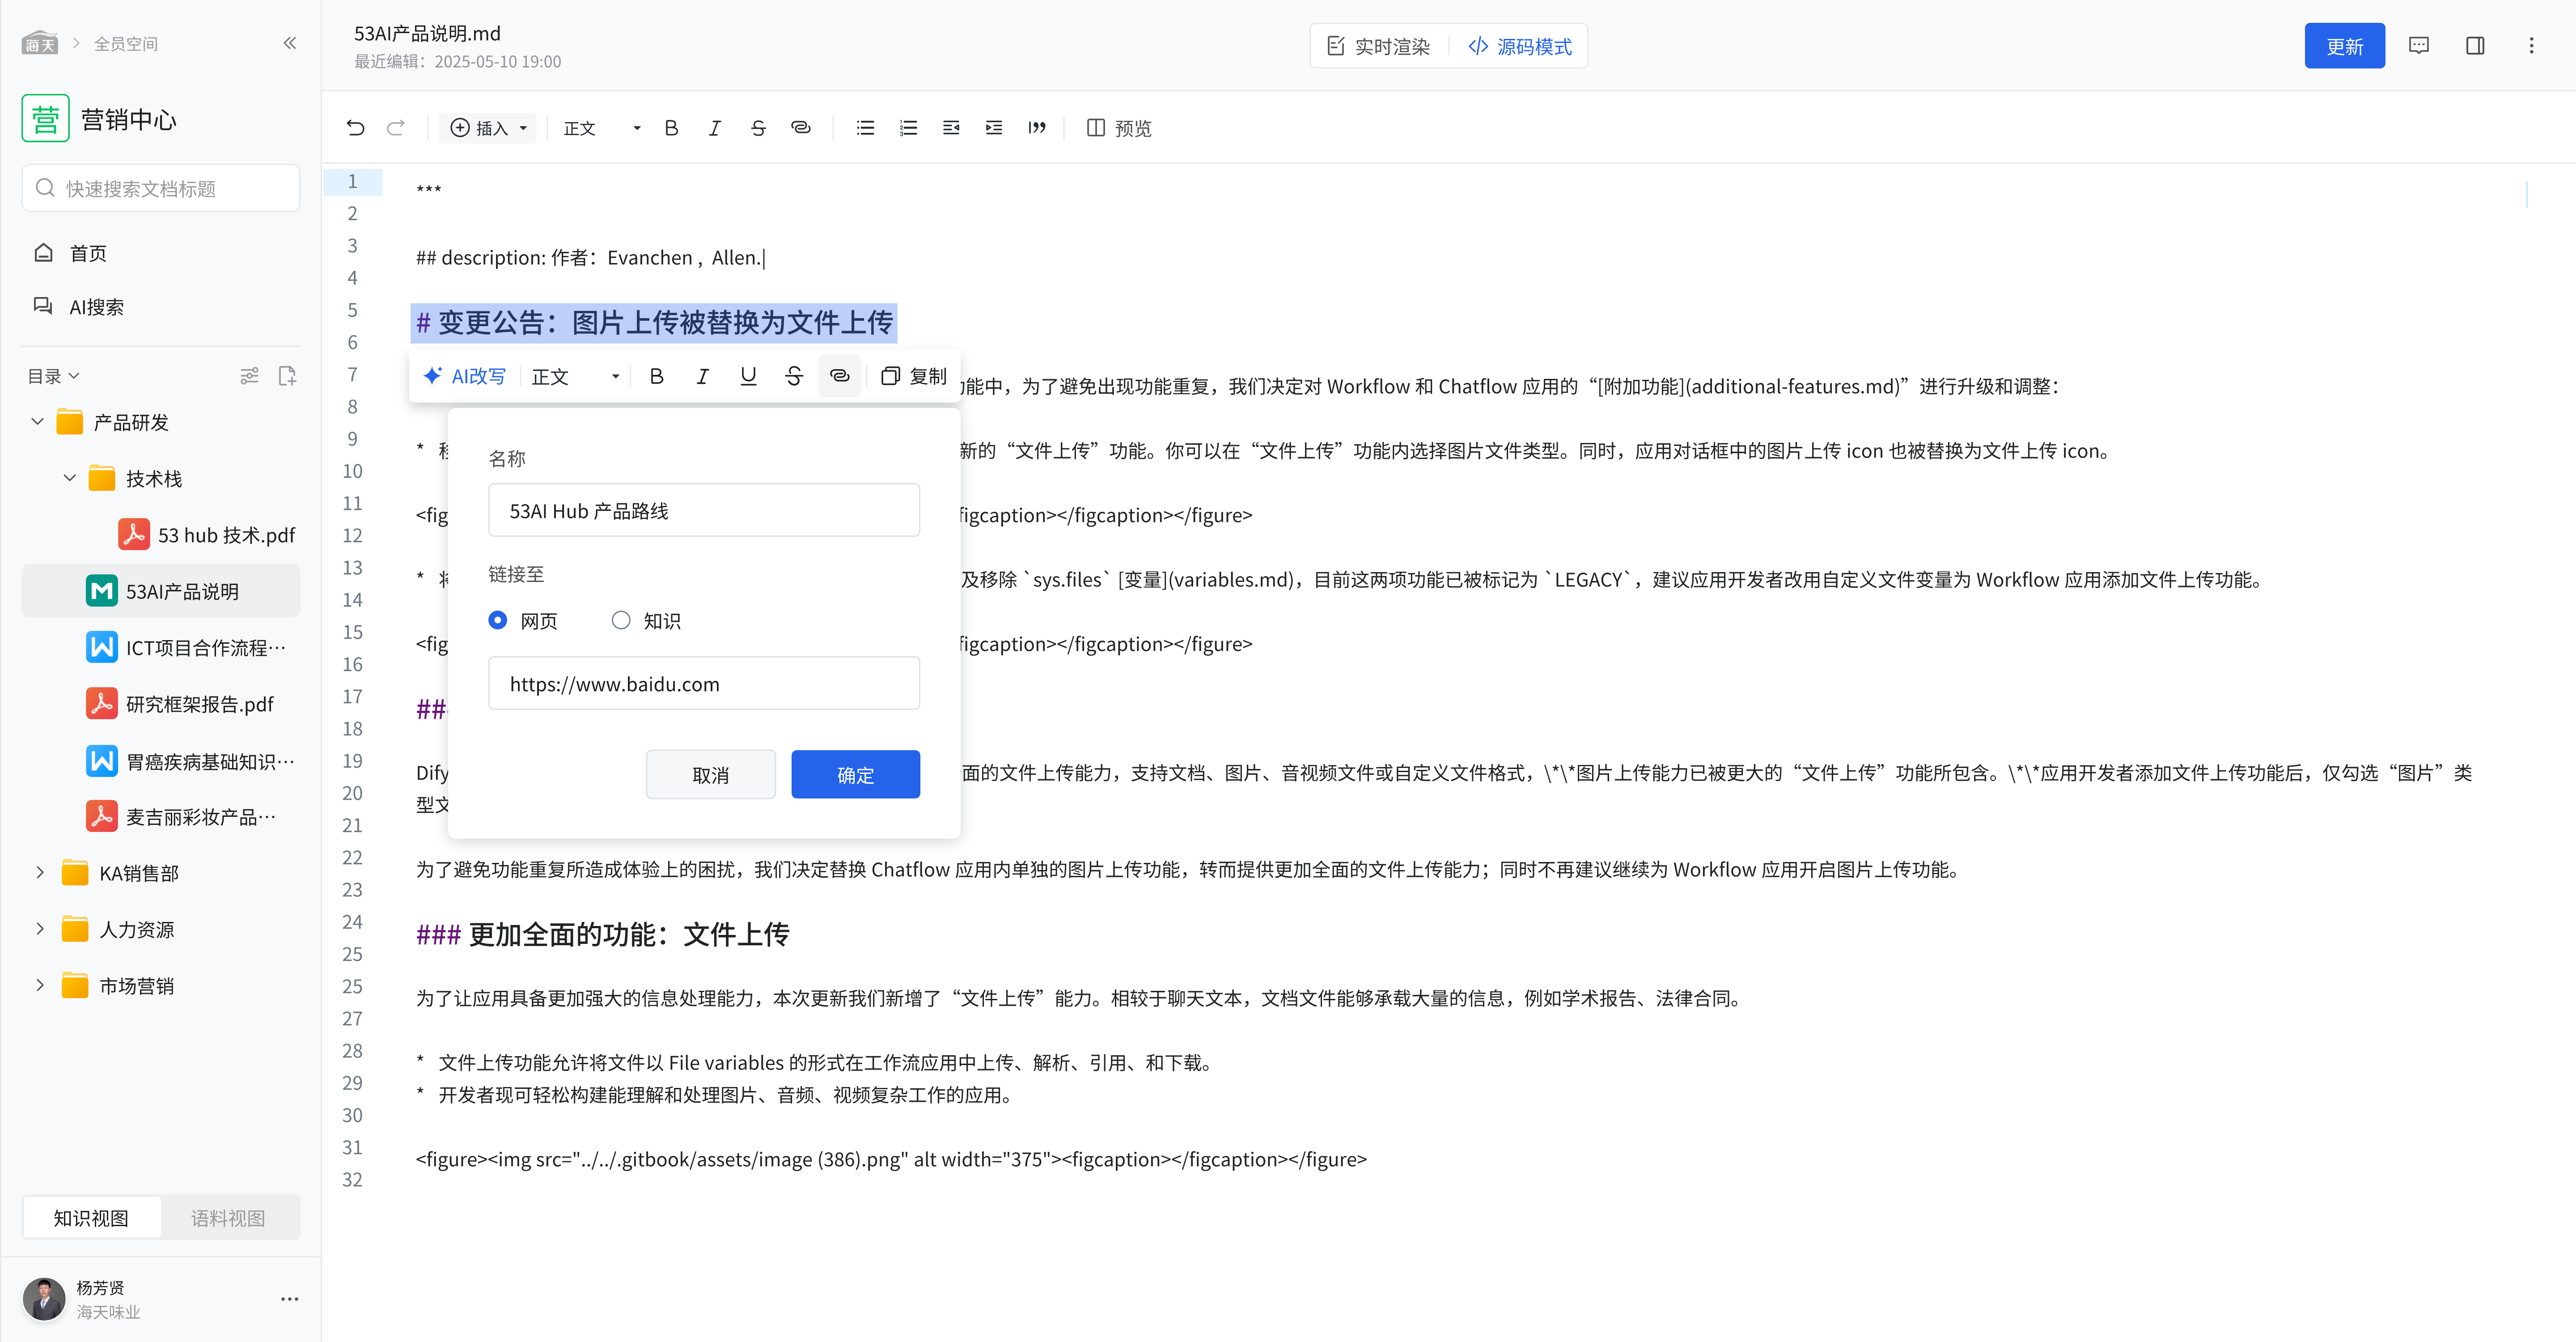
Task: Insert a blockquote via quote icon
Action: [x=1037, y=128]
